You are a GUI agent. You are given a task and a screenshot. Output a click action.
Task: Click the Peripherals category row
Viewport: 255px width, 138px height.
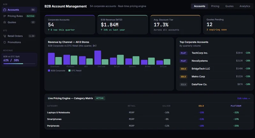coord(149,126)
